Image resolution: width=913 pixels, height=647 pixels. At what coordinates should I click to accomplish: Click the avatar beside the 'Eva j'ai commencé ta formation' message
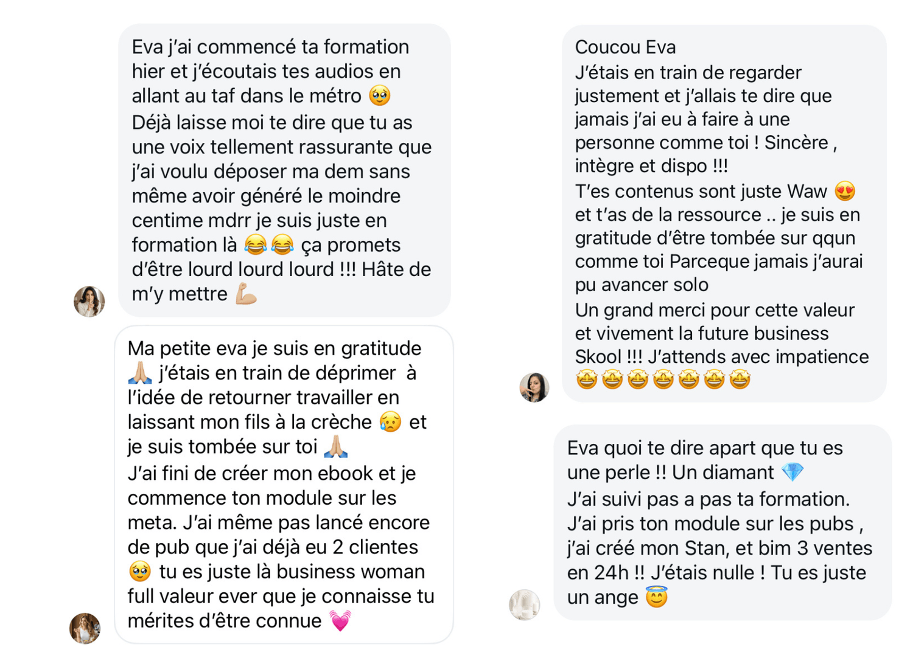click(x=89, y=301)
